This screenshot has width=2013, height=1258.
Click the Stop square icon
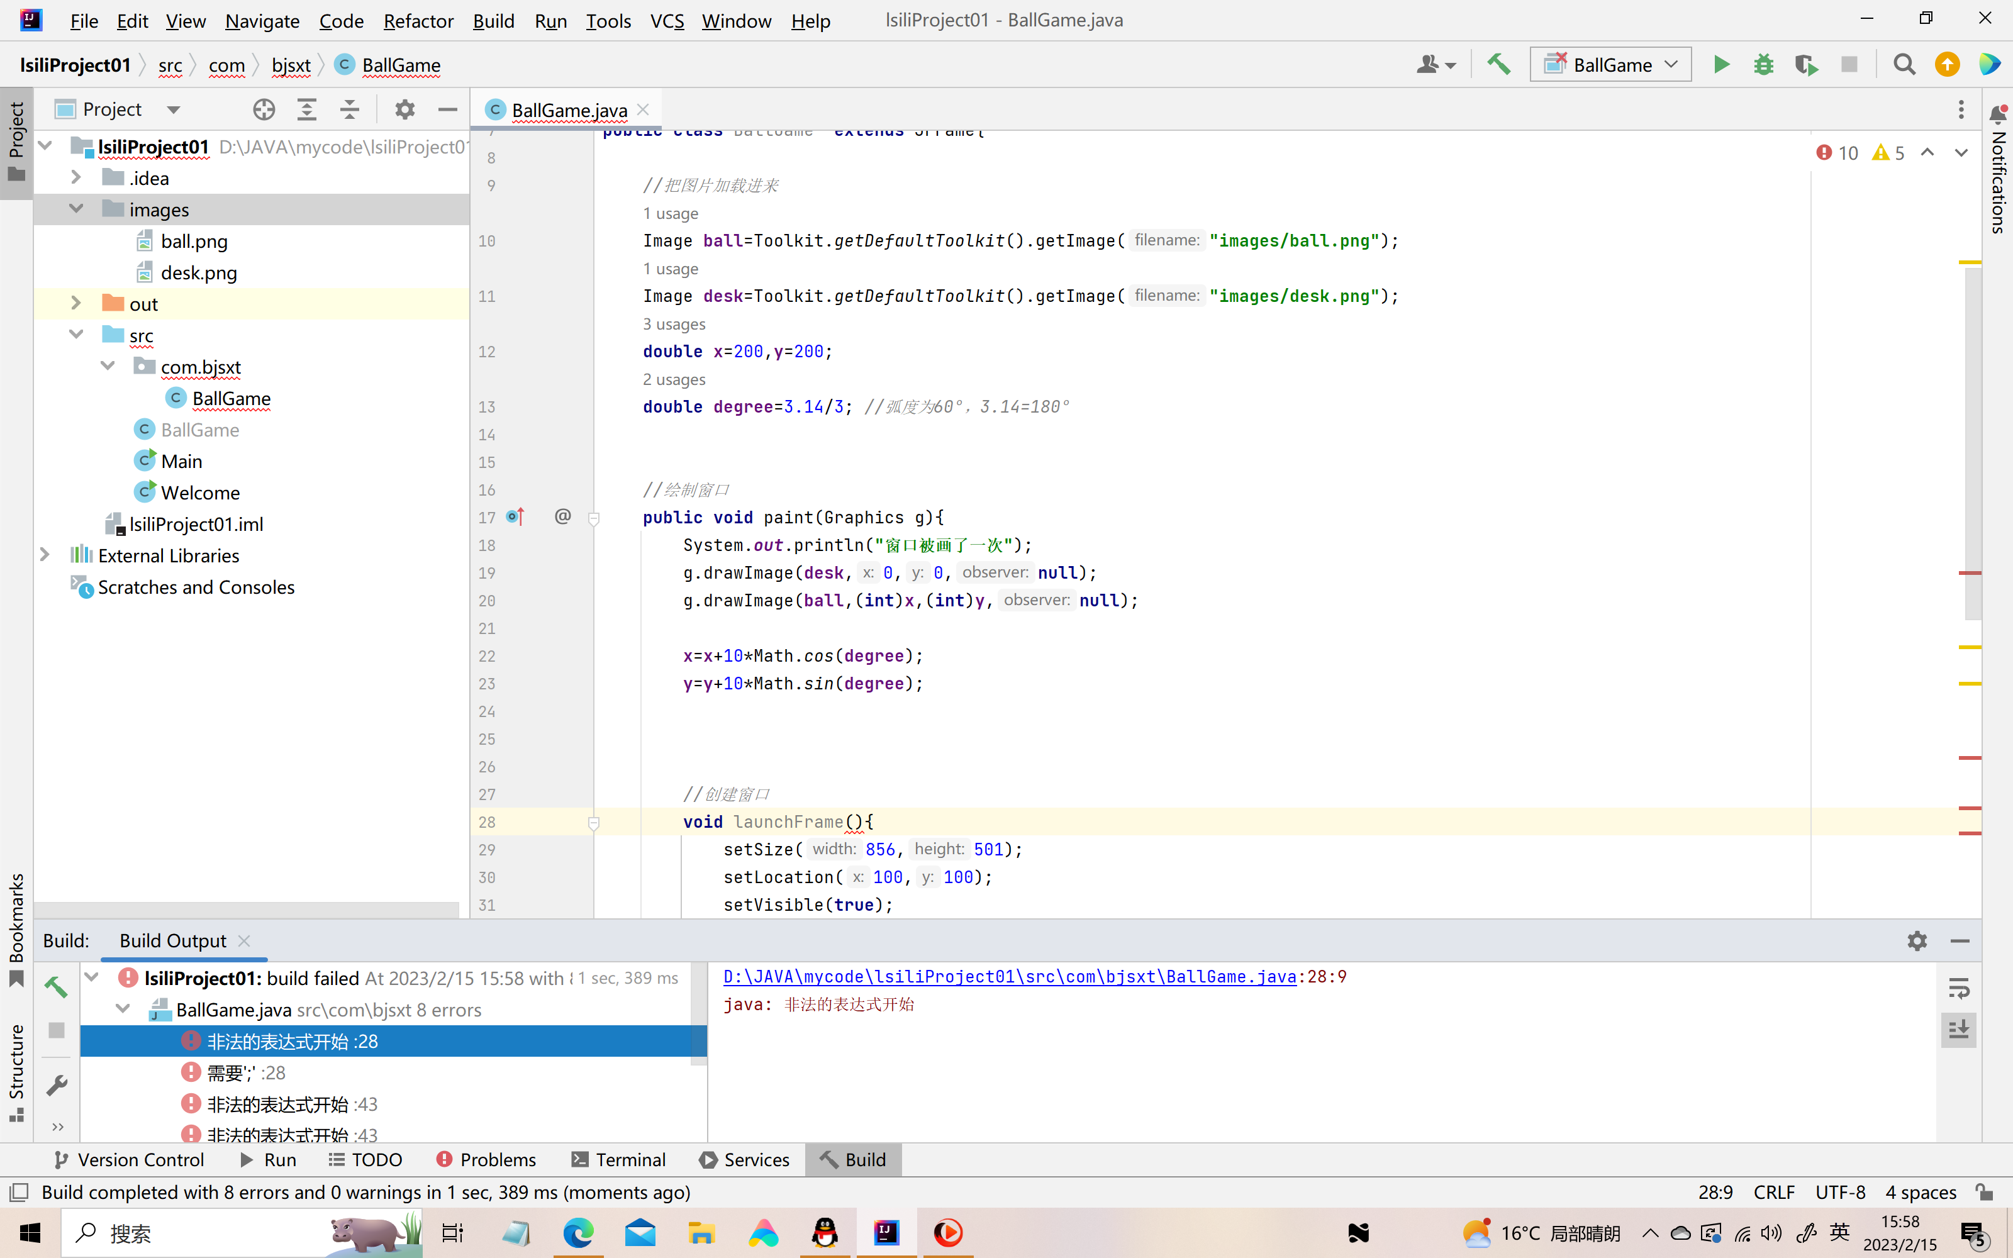[1849, 65]
